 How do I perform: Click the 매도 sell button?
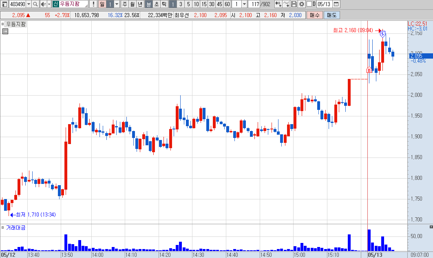click(x=331, y=15)
